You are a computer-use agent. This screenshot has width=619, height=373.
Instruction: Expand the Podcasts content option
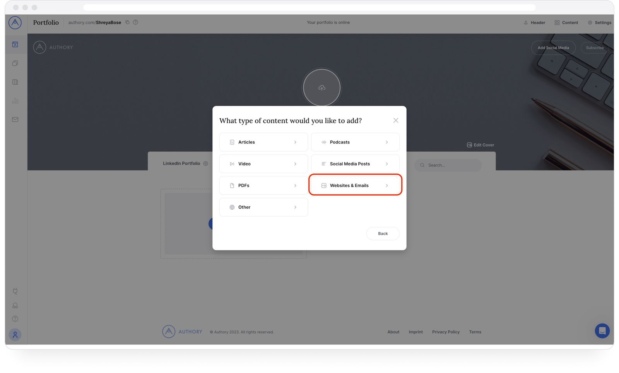coord(355,142)
